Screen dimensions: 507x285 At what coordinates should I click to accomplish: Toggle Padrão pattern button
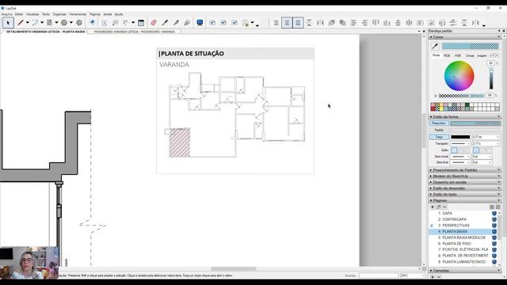pos(439,130)
